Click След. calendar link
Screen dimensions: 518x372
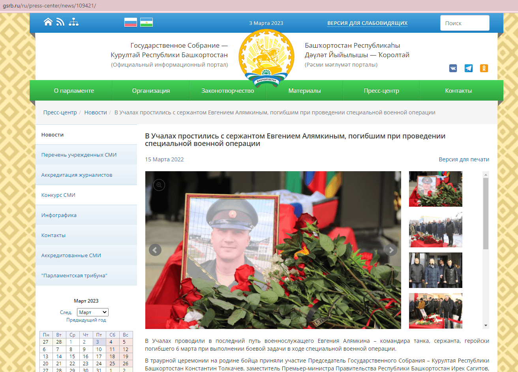(66, 312)
